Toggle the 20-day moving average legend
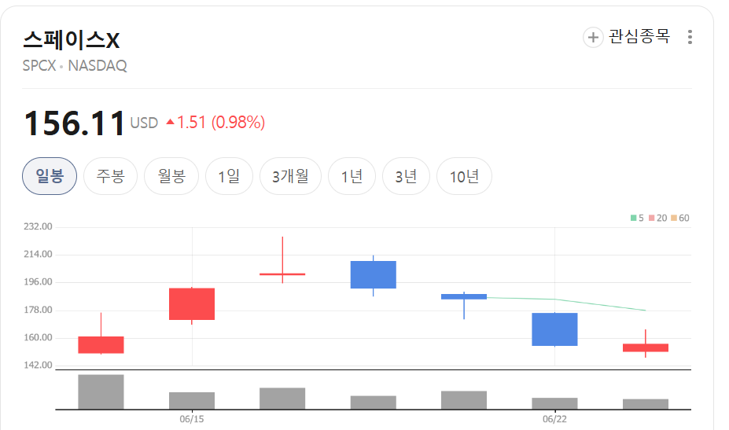The width and height of the screenshot is (729, 430). [x=658, y=218]
